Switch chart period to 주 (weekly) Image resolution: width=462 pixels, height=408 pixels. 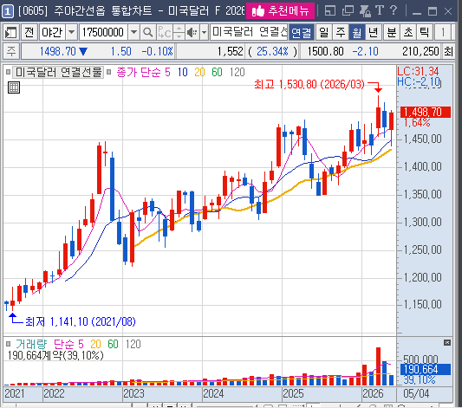(x=341, y=32)
